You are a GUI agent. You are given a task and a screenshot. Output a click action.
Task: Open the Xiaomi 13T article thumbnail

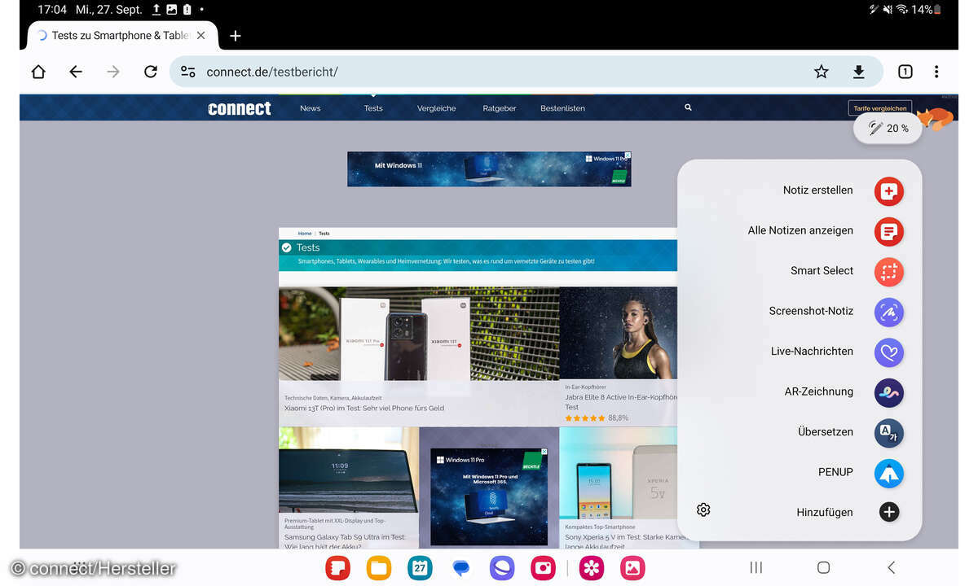pyautogui.click(x=419, y=335)
